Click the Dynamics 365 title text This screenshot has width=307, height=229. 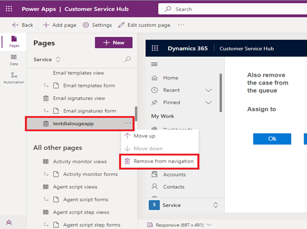pyautogui.click(x=188, y=48)
